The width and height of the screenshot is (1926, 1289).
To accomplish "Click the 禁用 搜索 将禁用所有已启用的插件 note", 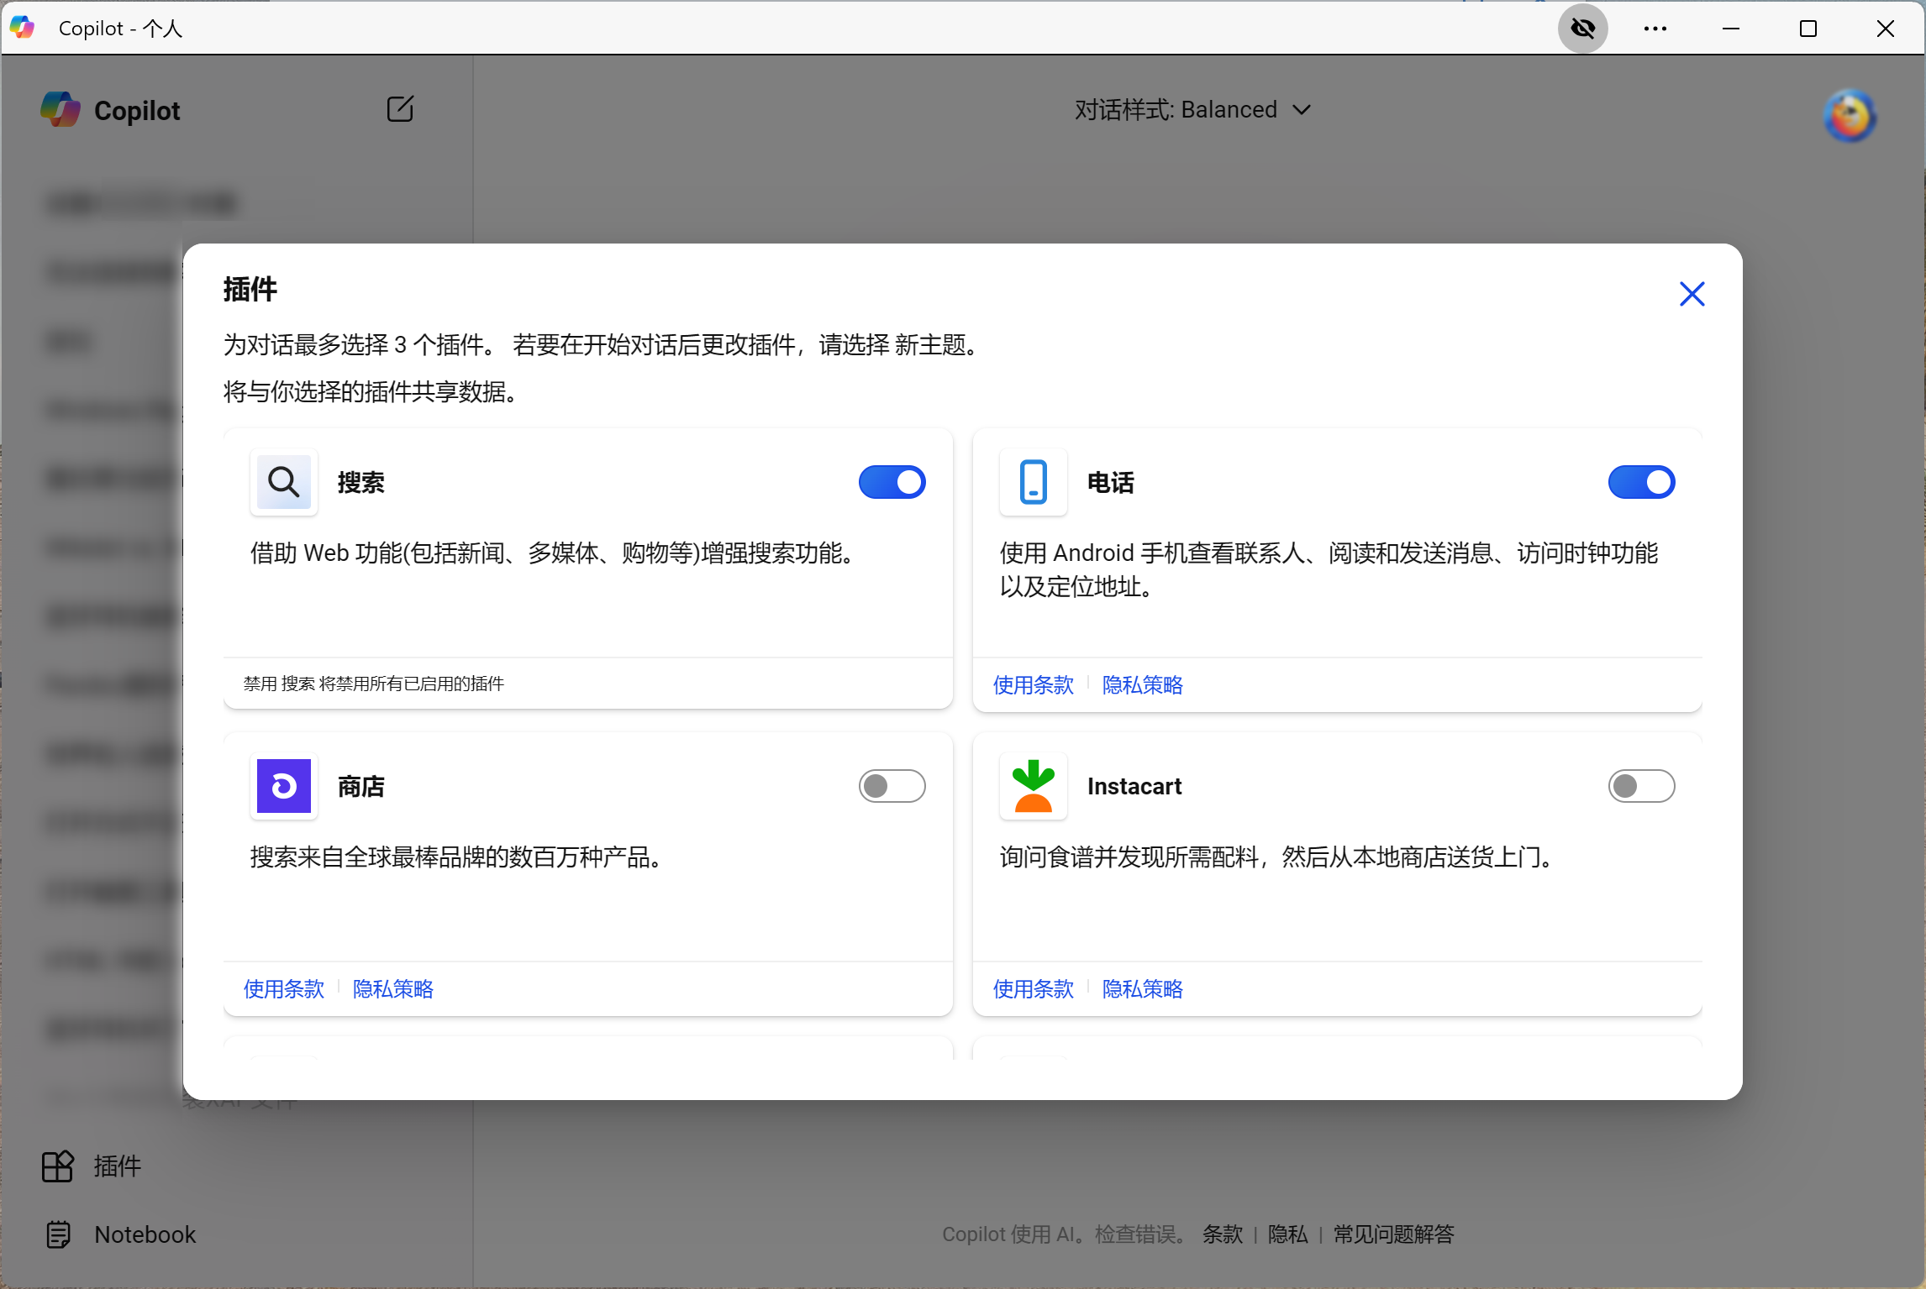I will [374, 684].
